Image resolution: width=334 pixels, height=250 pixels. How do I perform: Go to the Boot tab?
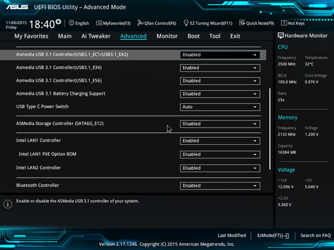click(193, 36)
